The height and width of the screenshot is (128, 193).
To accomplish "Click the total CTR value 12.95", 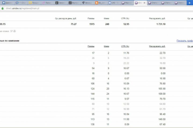I will tap(126, 24).
